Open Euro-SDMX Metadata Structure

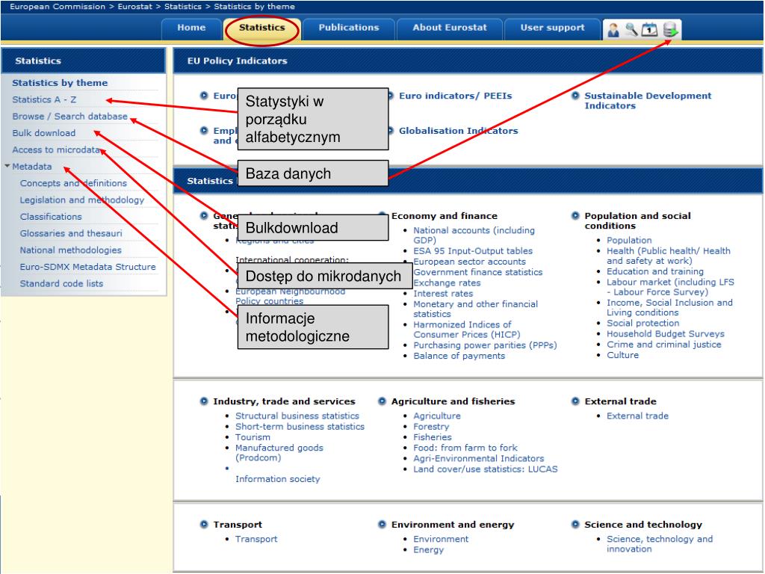pyautogui.click(x=88, y=267)
